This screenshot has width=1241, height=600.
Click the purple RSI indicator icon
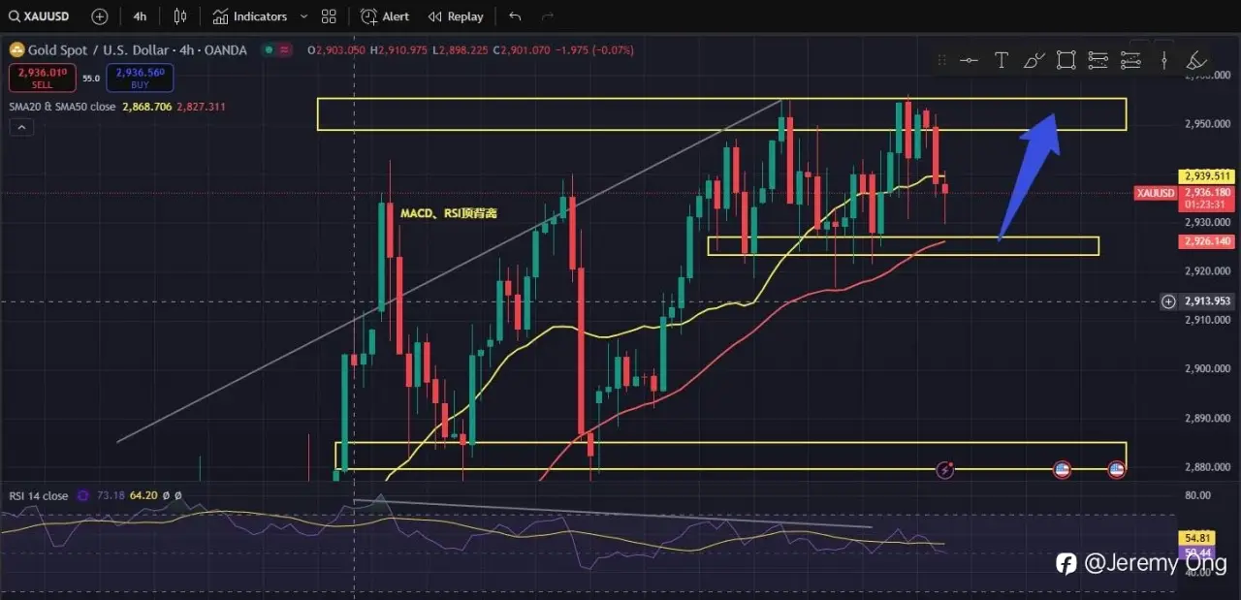pyautogui.click(x=83, y=495)
